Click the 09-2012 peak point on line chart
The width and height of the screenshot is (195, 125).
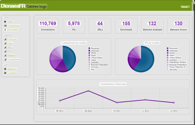click(88, 91)
